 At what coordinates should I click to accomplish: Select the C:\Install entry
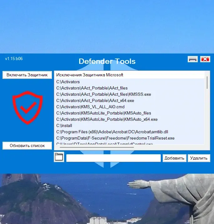[64, 126]
